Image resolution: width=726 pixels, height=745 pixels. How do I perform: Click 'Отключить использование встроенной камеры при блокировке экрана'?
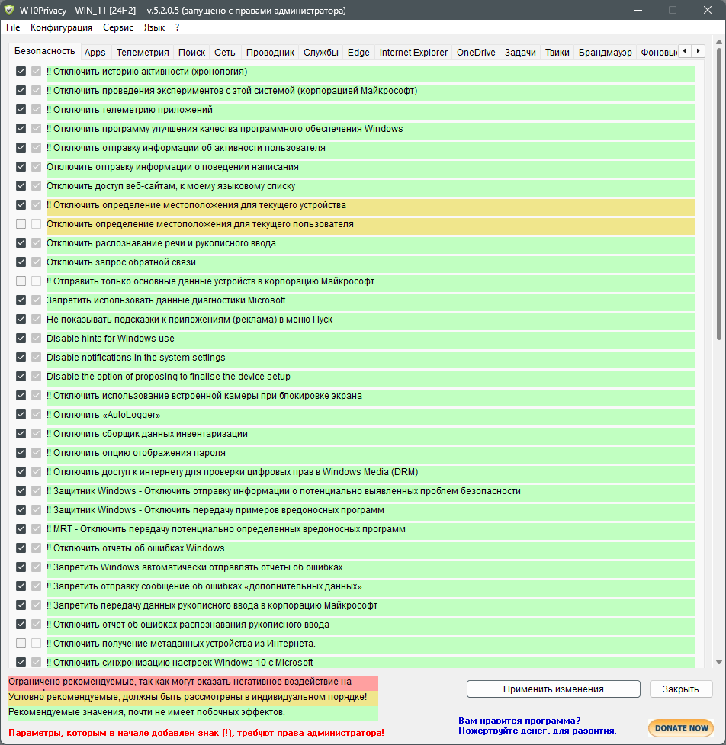coord(204,395)
